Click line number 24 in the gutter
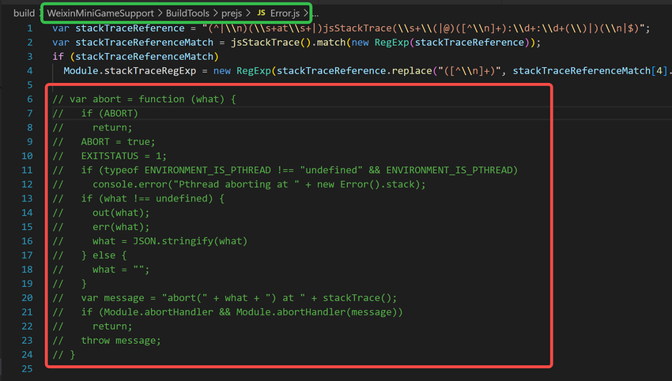Screen dimensions: 672x381 coord(28,355)
